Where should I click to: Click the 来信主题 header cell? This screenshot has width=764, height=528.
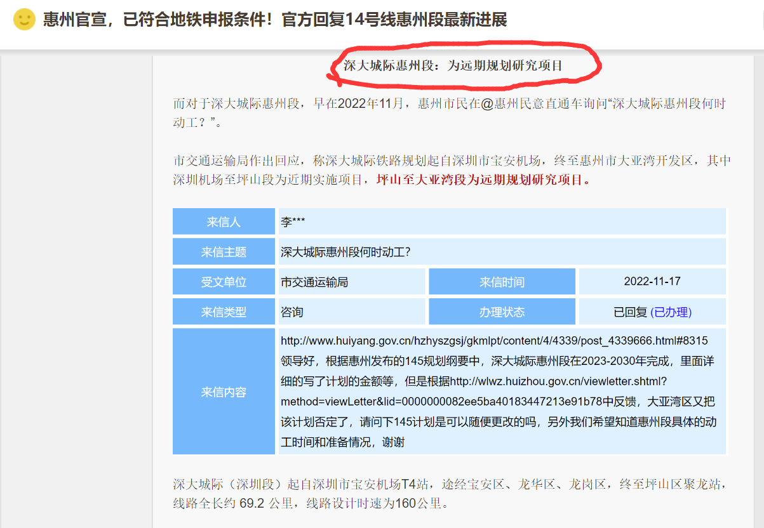224,251
